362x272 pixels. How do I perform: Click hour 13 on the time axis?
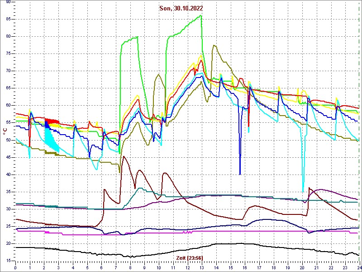click(x=201, y=267)
